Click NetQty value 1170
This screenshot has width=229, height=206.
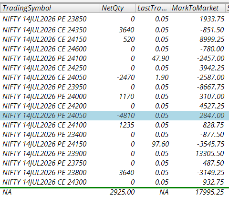(127, 97)
